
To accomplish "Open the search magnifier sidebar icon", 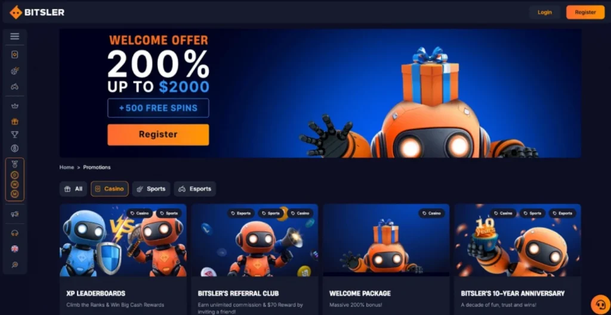I will 15,265.
